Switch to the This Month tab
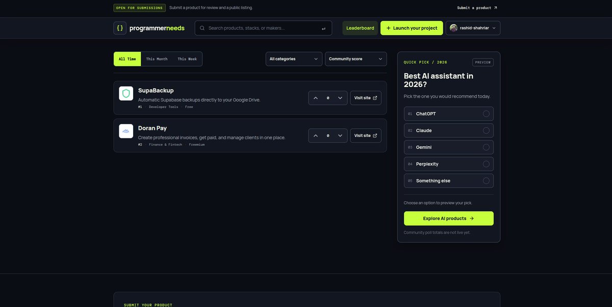This screenshot has height=307, width=612. click(x=157, y=59)
